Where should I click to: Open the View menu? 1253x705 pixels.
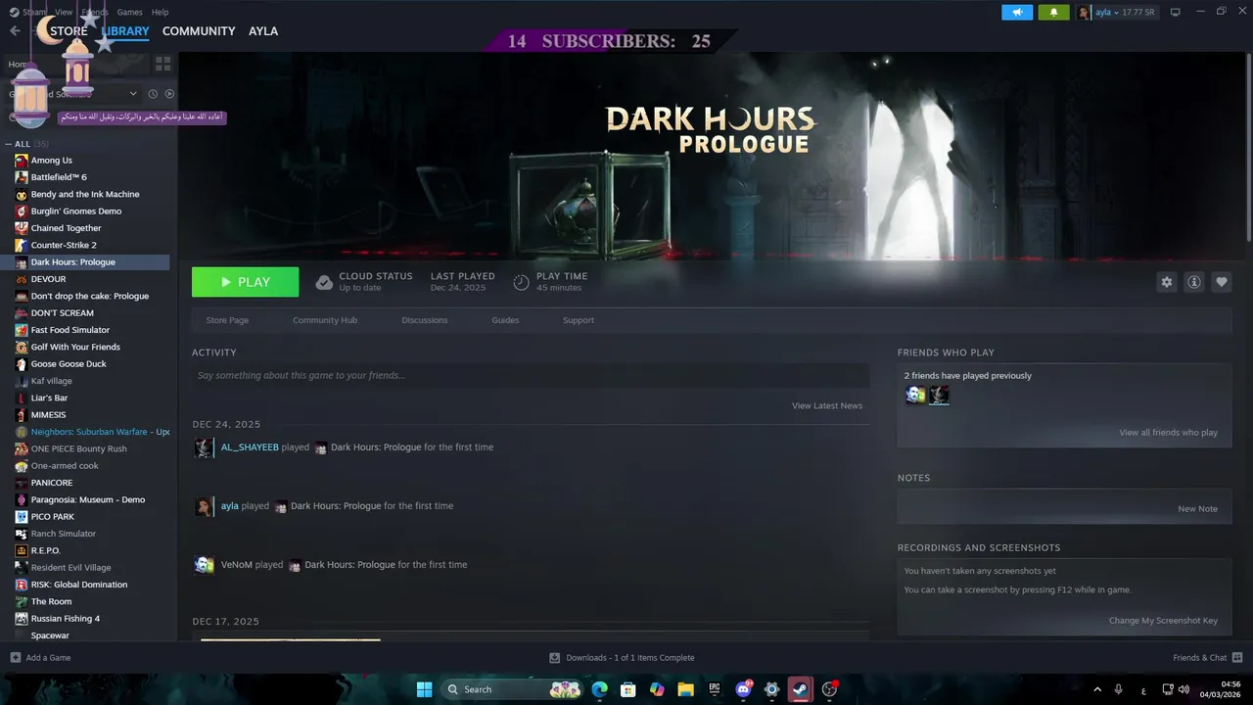tap(64, 12)
